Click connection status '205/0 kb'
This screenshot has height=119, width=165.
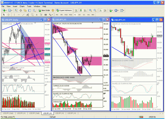point(152,117)
